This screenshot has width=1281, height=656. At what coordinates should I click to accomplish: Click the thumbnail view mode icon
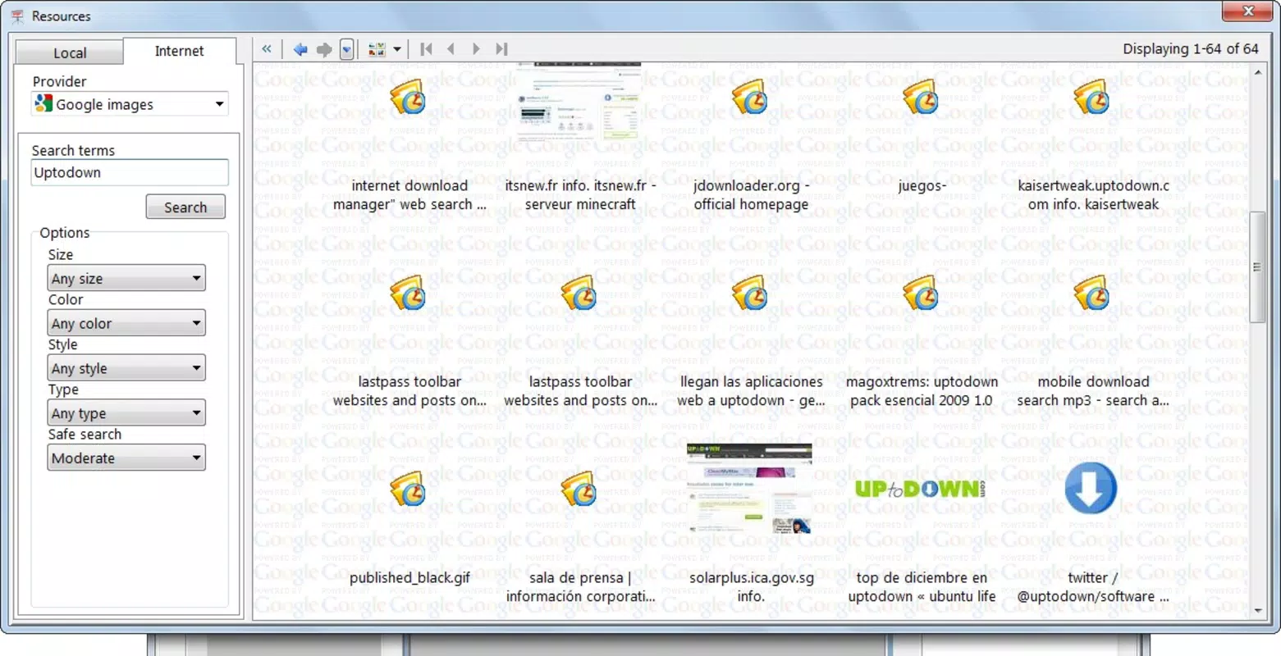377,50
